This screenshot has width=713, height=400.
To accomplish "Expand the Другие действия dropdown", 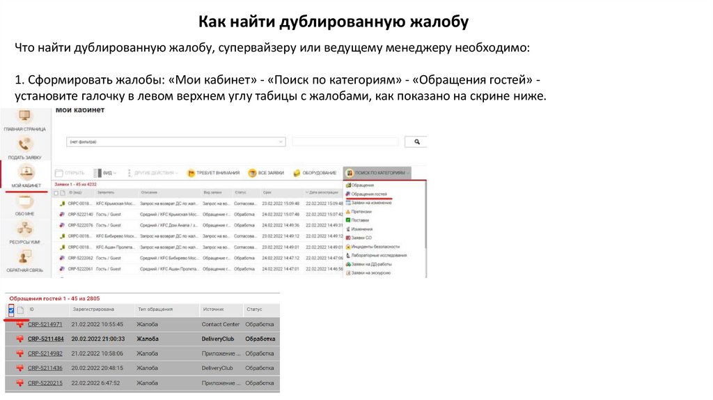I will click(152, 173).
